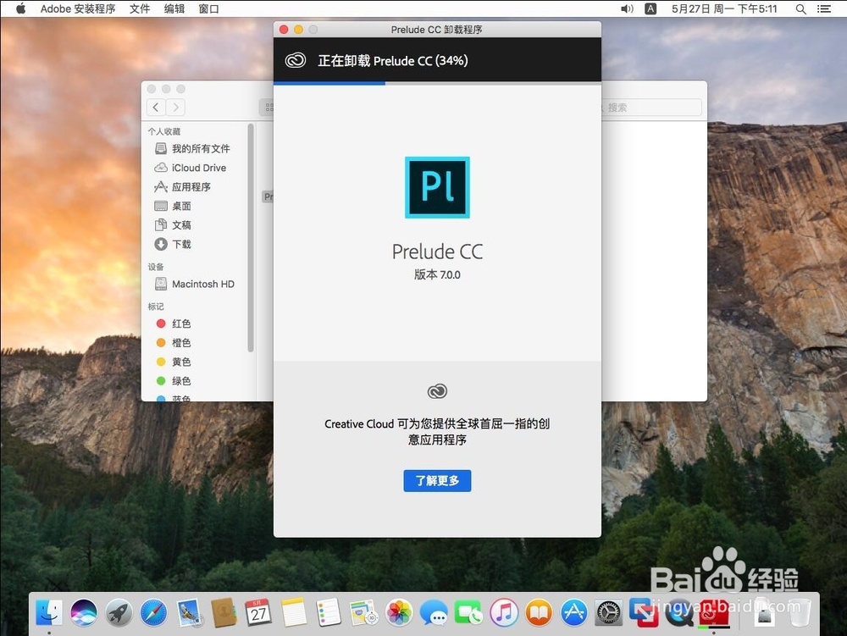Click the Creative Cloud logo above the promo text
This screenshot has width=847, height=636.
[437, 391]
